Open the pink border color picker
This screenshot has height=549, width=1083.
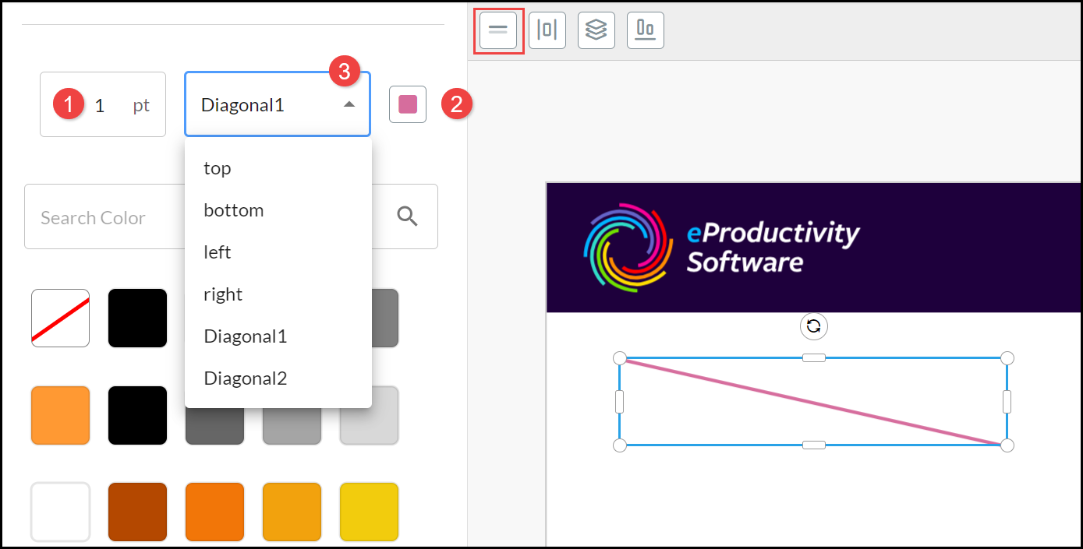coord(408,104)
